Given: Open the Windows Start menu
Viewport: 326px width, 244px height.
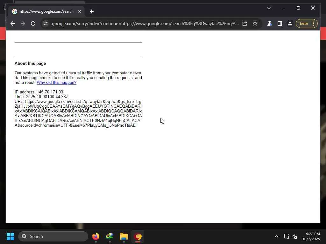Looking at the screenshot, I should (10, 236).
